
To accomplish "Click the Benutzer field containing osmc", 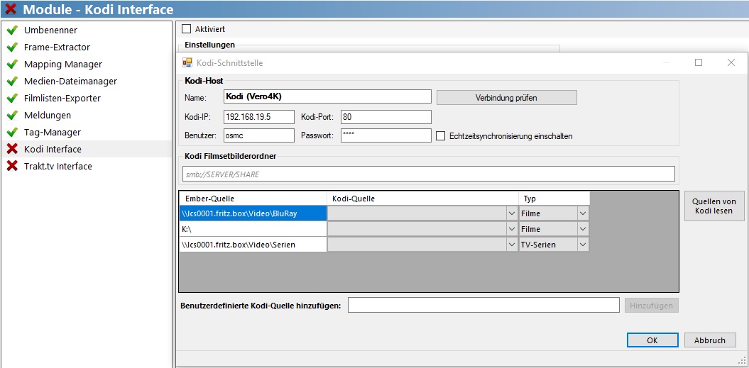I will pos(259,135).
